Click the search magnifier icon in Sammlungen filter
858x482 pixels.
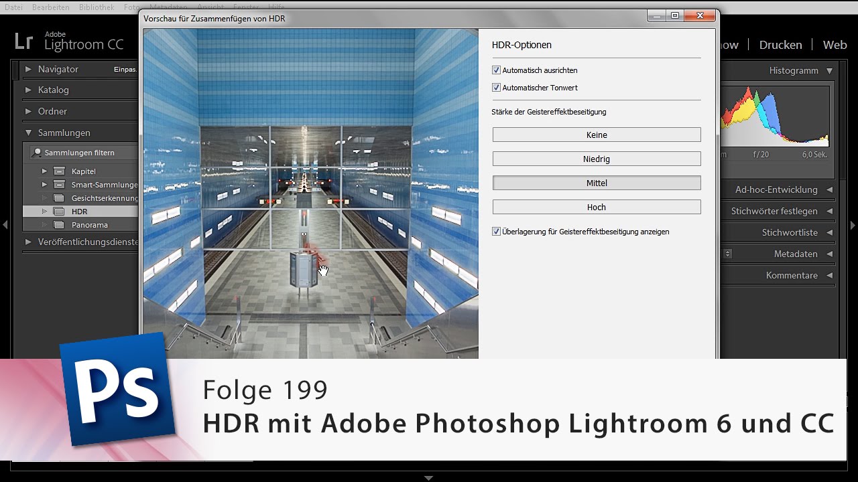(38, 153)
